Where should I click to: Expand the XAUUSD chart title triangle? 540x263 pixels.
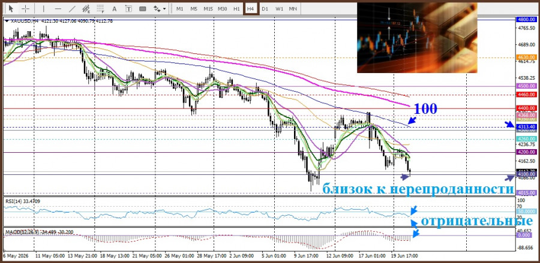coord(7,21)
